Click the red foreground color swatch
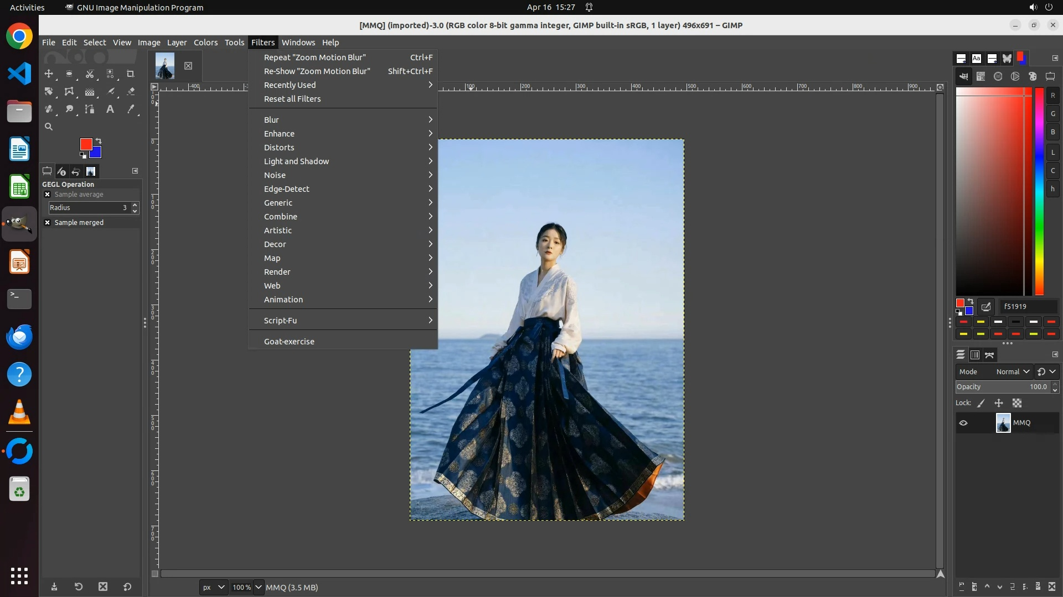 point(85,144)
